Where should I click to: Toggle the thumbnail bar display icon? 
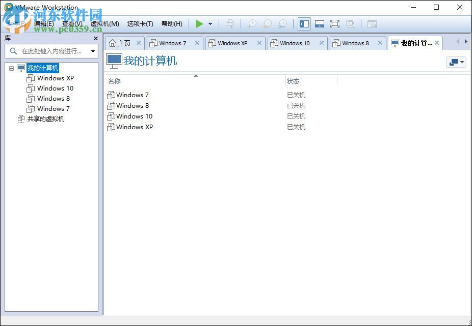point(372,23)
